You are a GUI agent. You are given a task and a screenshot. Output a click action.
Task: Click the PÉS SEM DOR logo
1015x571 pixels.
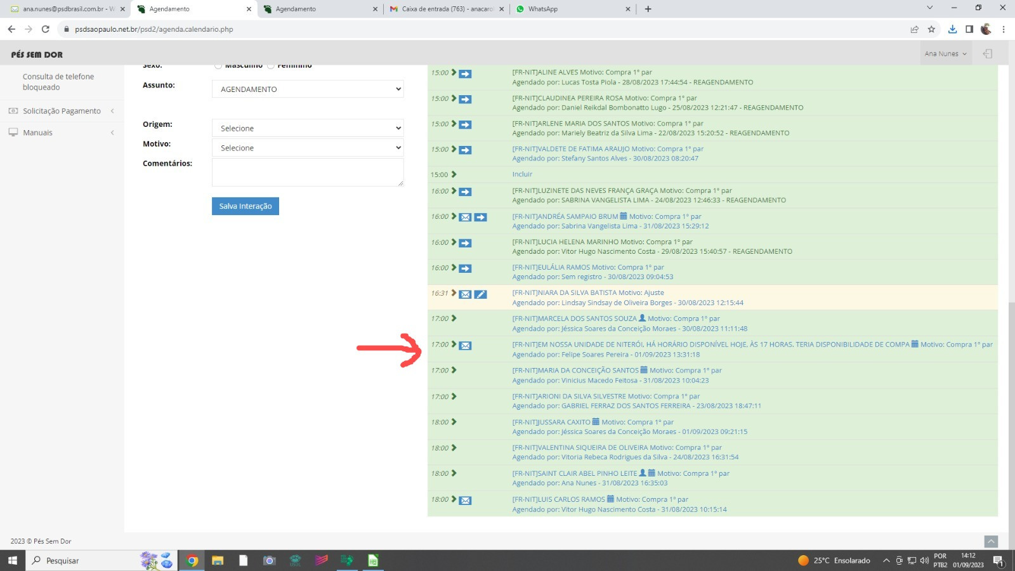pyautogui.click(x=37, y=55)
